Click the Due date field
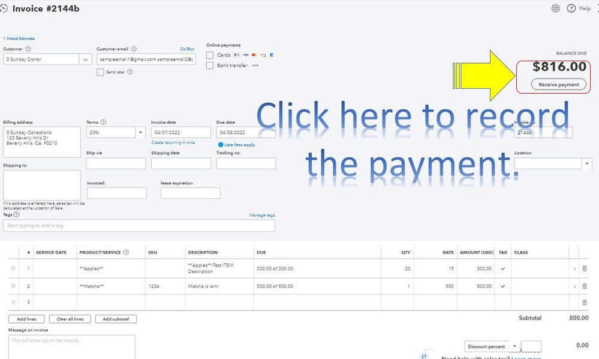 pyautogui.click(x=246, y=132)
